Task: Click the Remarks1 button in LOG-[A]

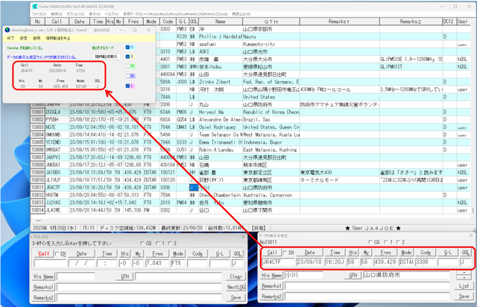Action: [43, 287]
